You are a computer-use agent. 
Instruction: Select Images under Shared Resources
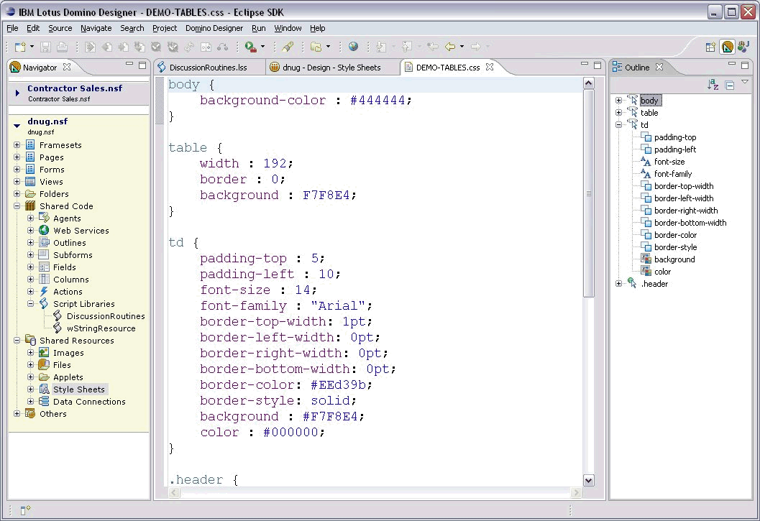coord(68,353)
